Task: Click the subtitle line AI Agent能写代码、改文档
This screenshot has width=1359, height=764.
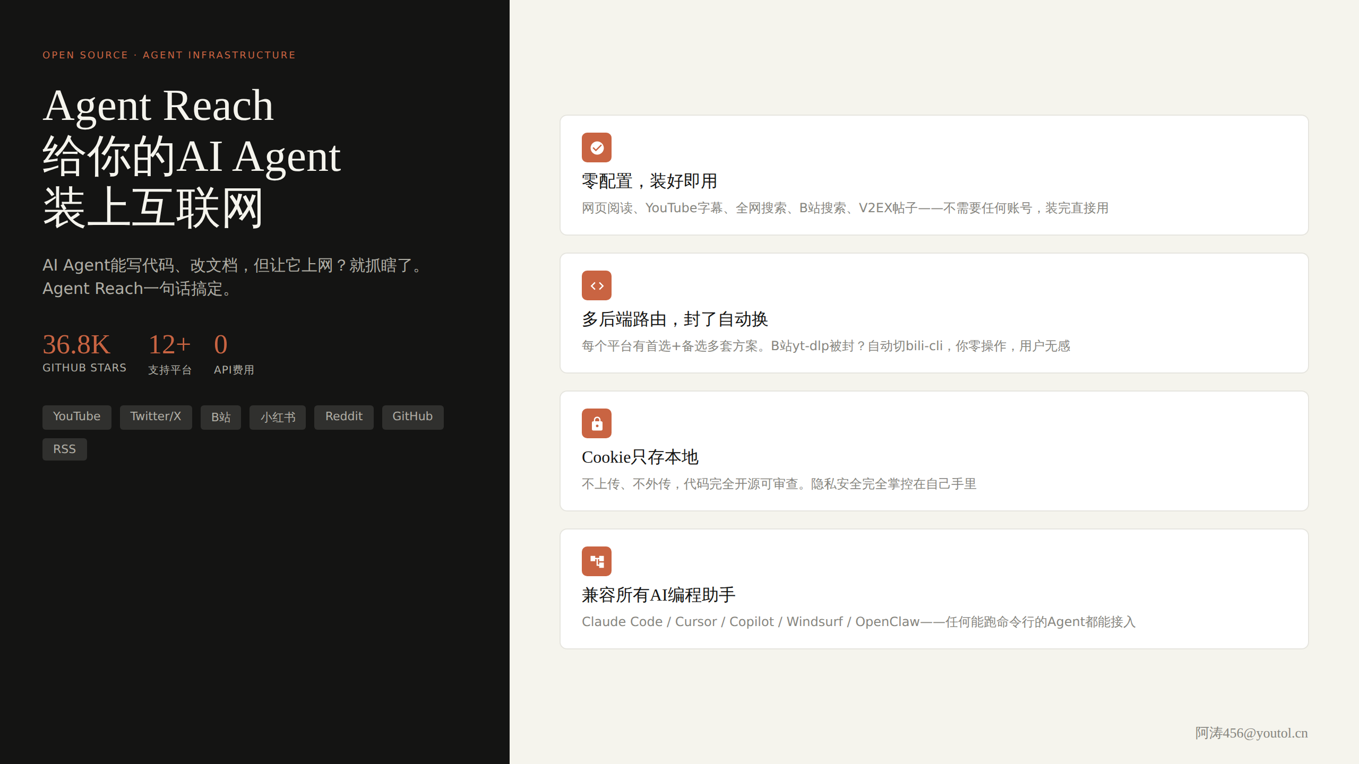Action: 235,265
